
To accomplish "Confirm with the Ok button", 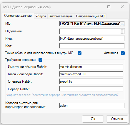I will tap(93, 119).
